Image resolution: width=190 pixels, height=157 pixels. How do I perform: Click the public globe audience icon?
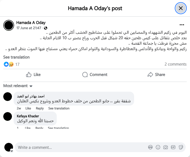click(x=46, y=28)
